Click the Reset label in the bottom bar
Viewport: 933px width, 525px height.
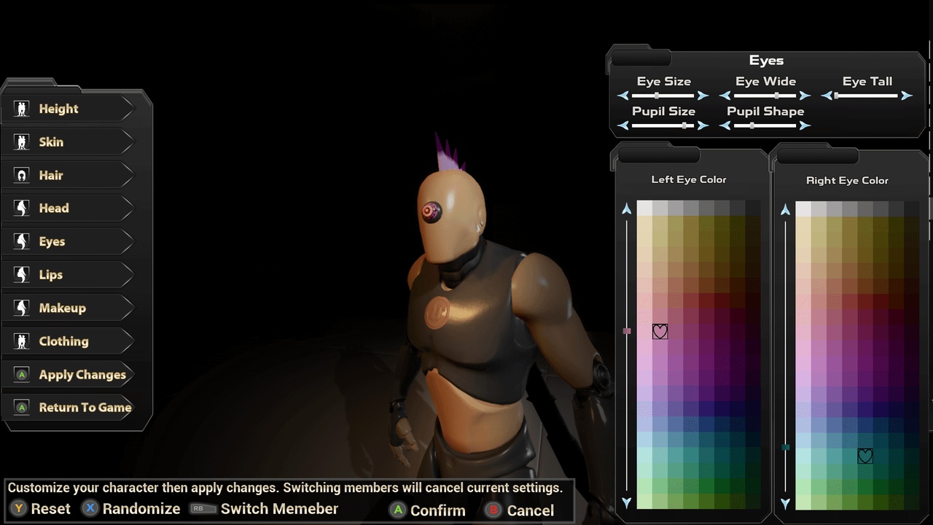[51, 509]
